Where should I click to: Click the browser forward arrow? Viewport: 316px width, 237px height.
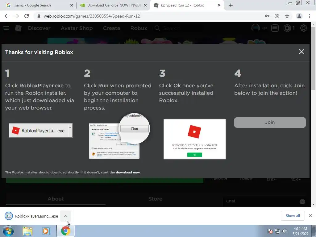(17, 16)
